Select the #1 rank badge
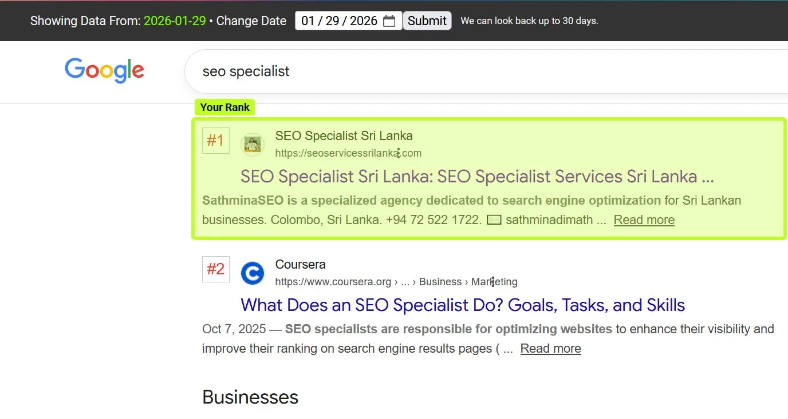This screenshot has height=419, width=788. (216, 140)
